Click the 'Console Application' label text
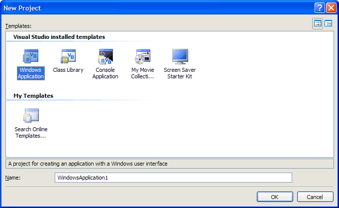Screen dimensions: 339x208 (106, 73)
